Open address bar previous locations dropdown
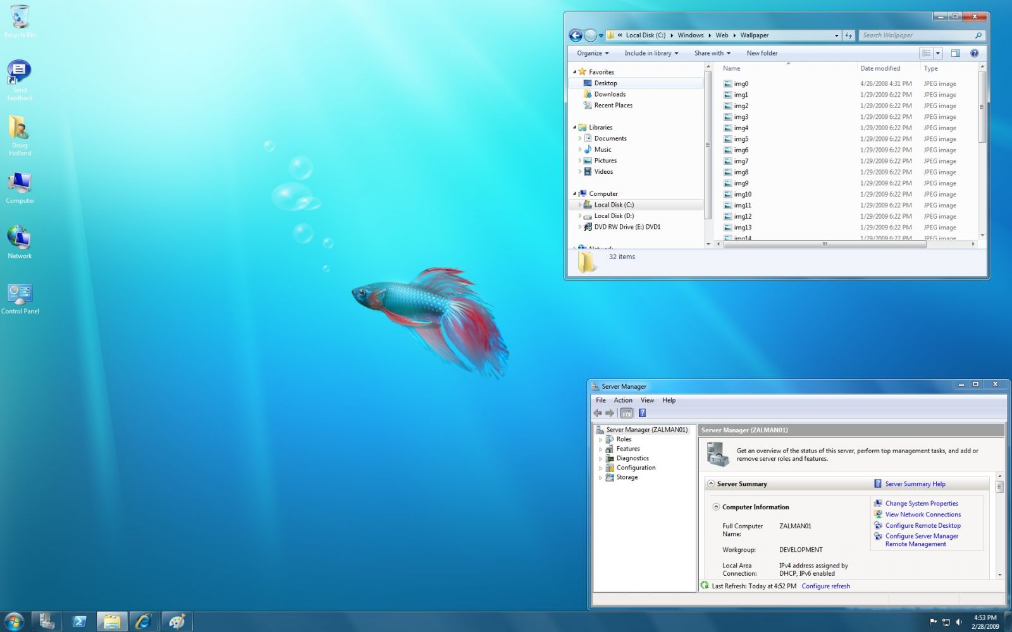The width and height of the screenshot is (1012, 632). click(836, 35)
